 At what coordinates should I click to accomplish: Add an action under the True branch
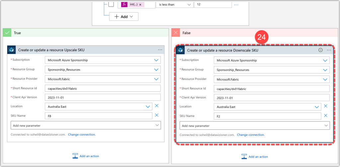(86, 156)
